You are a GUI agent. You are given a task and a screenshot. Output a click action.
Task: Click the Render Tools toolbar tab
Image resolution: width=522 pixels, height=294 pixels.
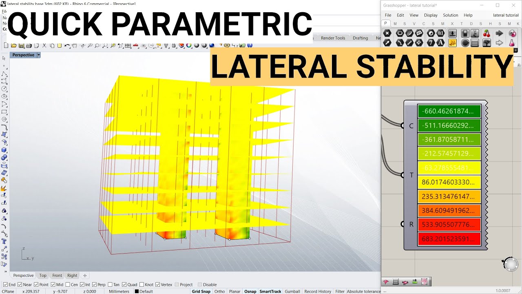coord(333,38)
